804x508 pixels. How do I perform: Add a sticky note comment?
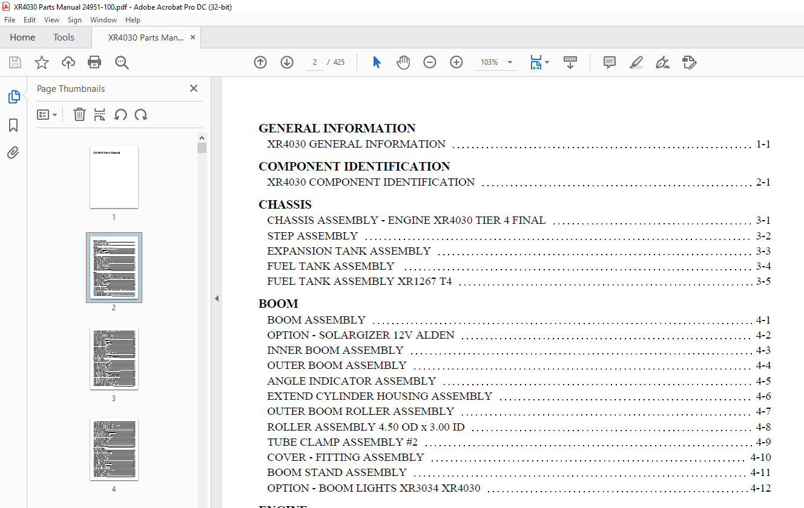610,62
